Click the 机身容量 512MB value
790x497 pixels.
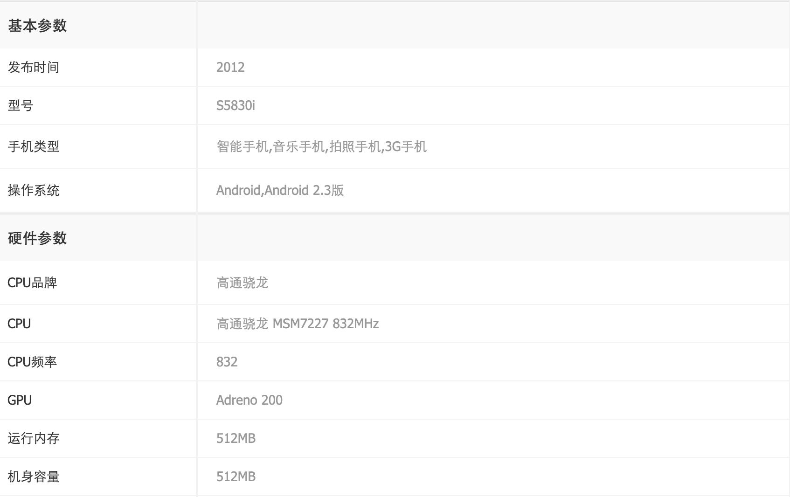[x=236, y=476]
